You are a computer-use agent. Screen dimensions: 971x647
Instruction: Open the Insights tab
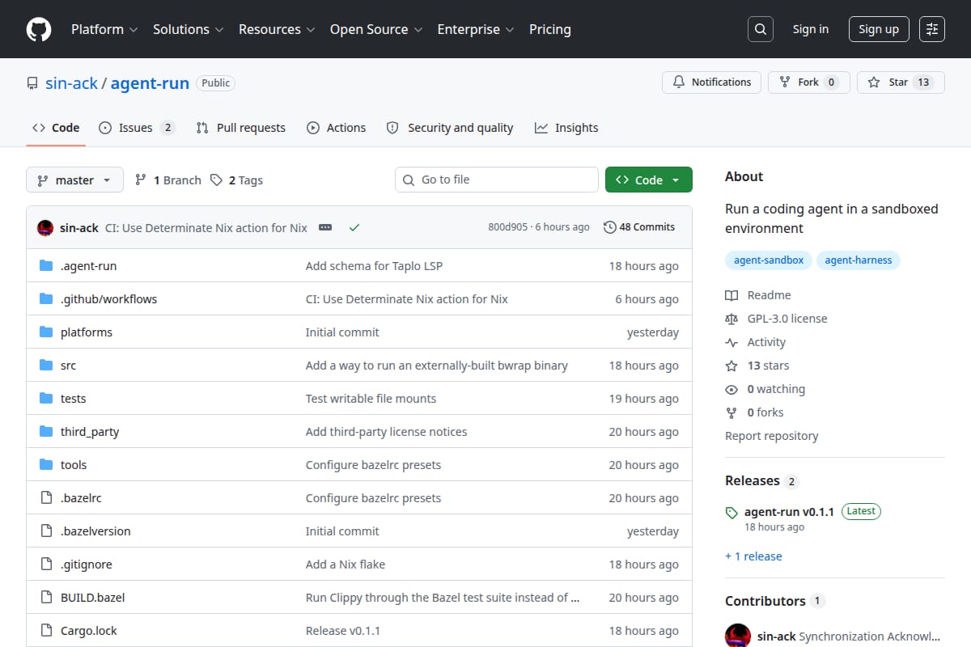click(566, 128)
